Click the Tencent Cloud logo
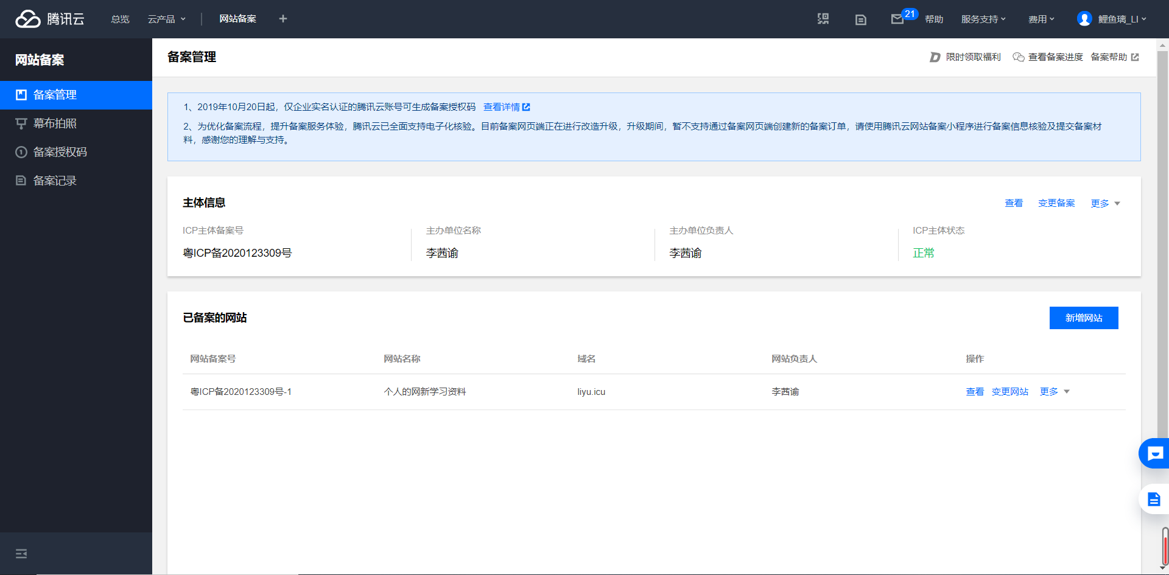Viewport: 1169px width, 575px height. pos(50,19)
